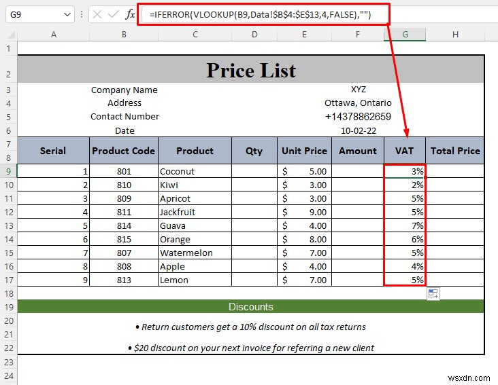Select the $8.00 unit price for Orange

tap(304, 240)
